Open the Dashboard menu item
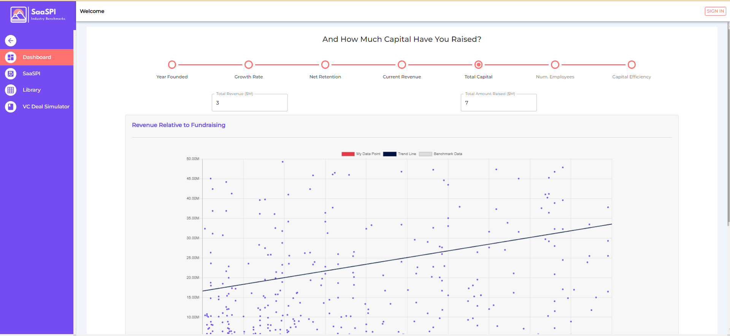 36,57
